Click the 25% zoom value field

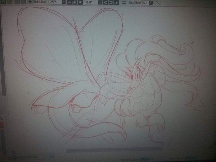55,2
